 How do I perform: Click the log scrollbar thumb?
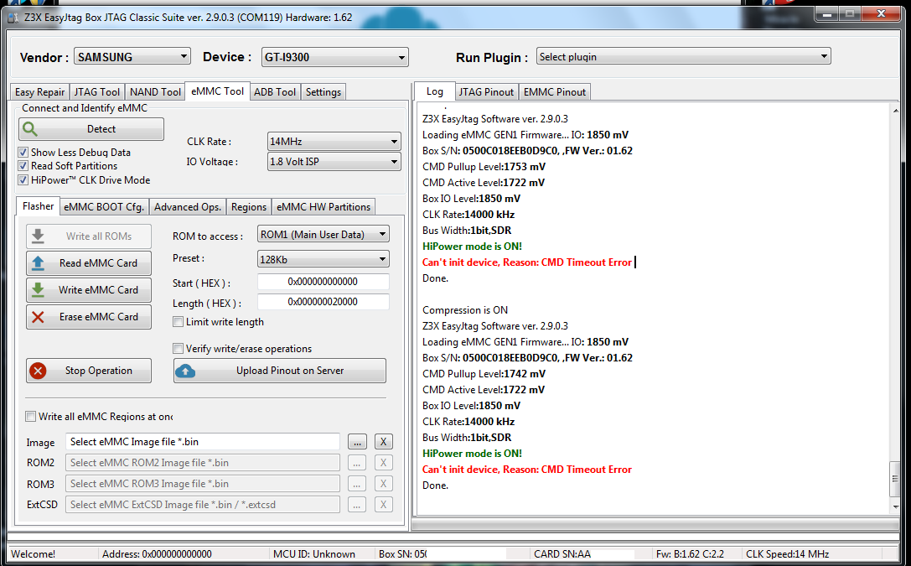pyautogui.click(x=895, y=480)
